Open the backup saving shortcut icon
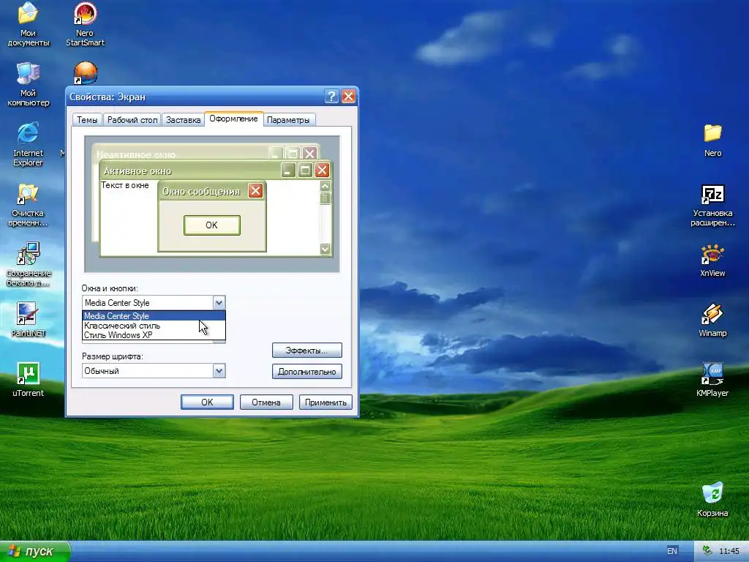This screenshot has height=562, width=749. [x=29, y=264]
